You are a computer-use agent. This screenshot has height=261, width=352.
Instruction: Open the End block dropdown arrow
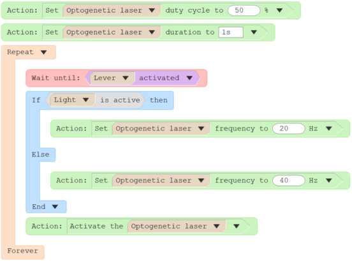point(55,206)
